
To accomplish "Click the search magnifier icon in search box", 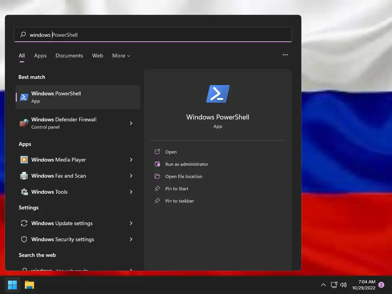I will [x=23, y=34].
